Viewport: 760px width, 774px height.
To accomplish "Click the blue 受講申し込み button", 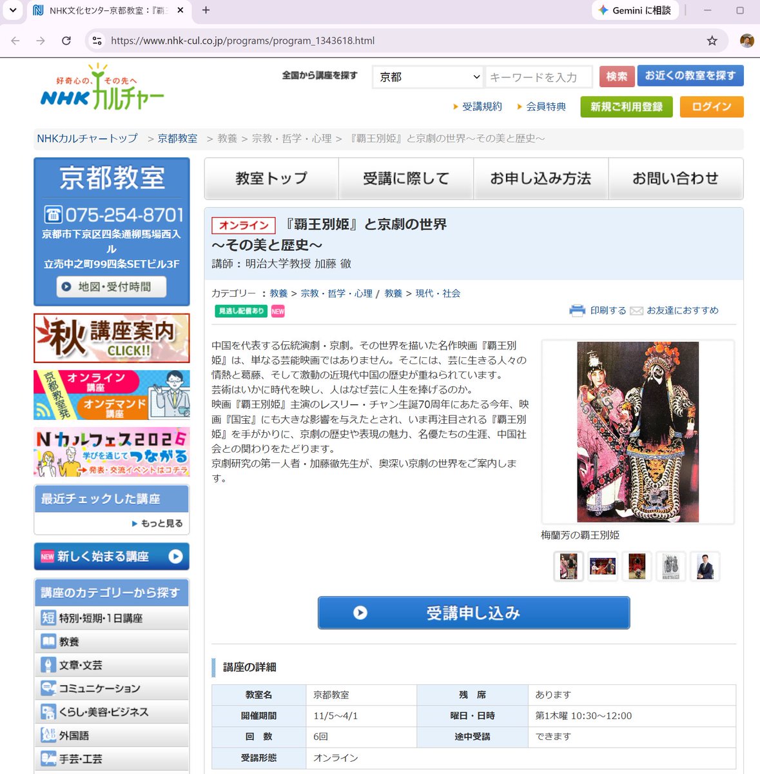I will 474,613.
